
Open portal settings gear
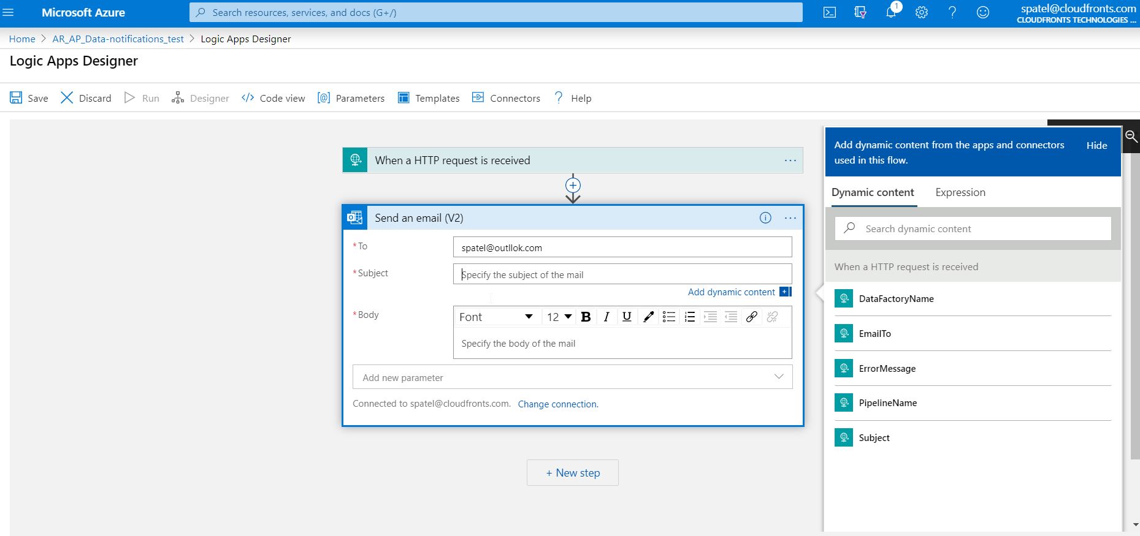922,12
